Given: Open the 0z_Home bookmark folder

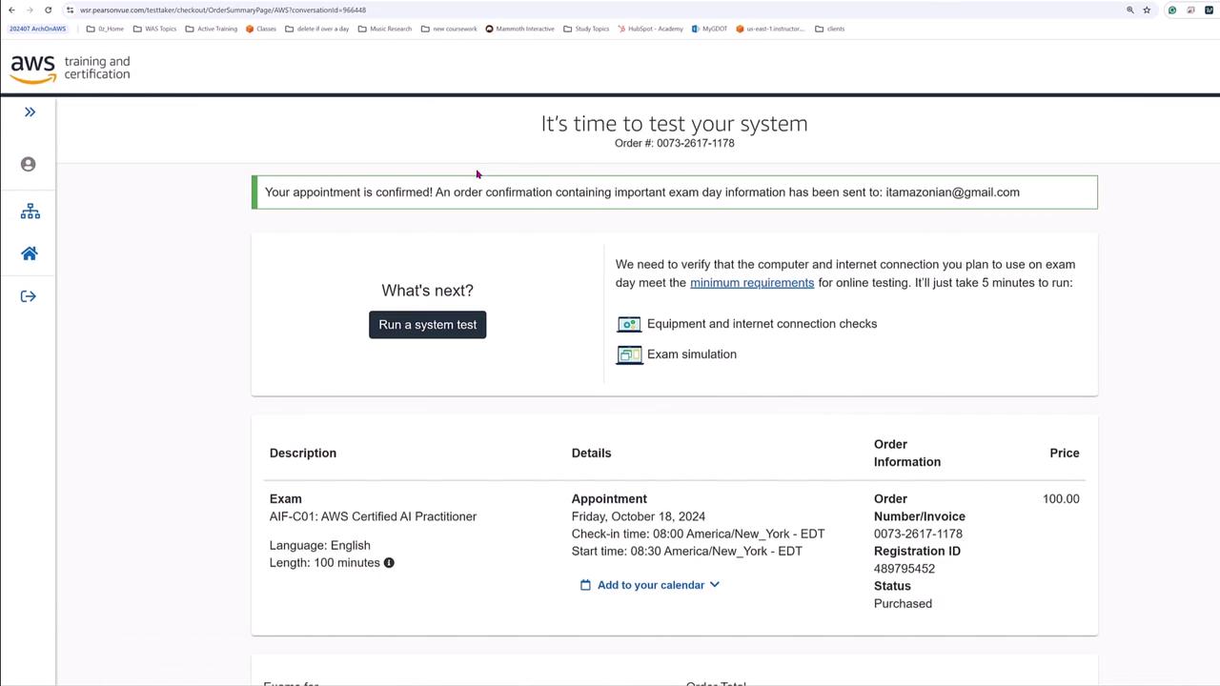Looking at the screenshot, I should pyautogui.click(x=105, y=29).
